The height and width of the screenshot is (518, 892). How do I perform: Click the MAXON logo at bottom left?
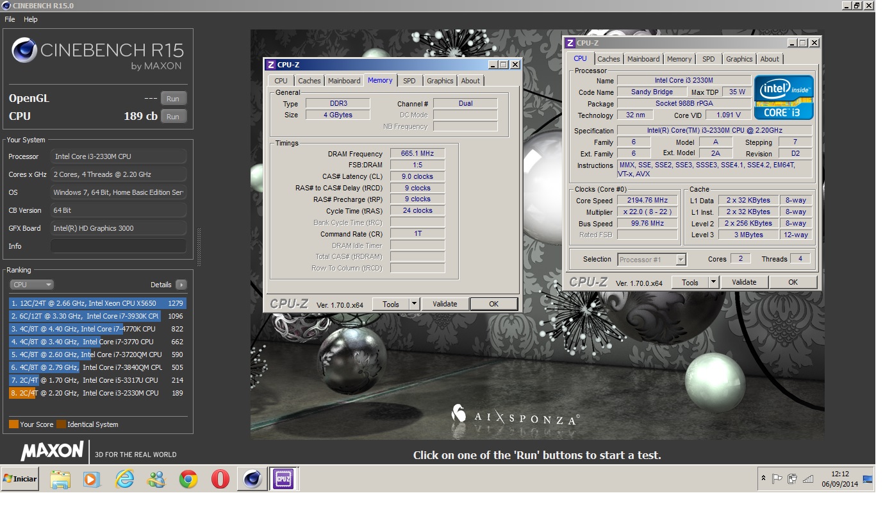click(x=52, y=451)
